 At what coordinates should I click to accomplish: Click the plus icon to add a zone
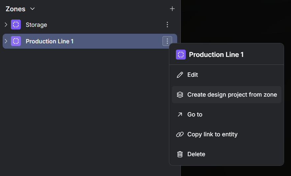click(x=172, y=9)
